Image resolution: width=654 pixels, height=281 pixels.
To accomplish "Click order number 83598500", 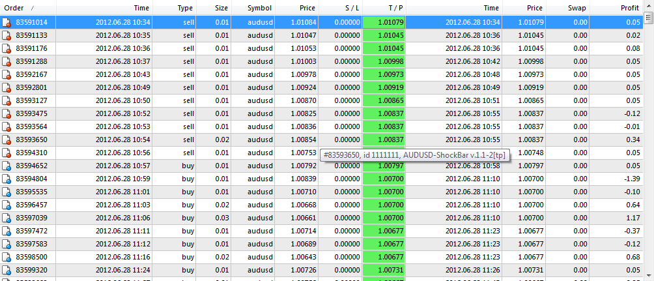I will [x=31, y=257].
